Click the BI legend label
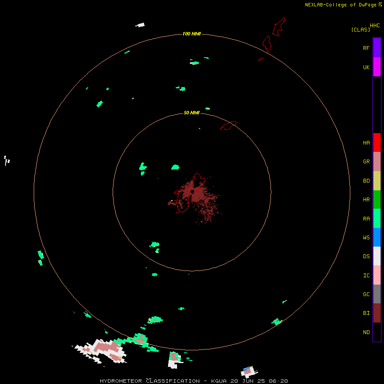 (366, 313)
